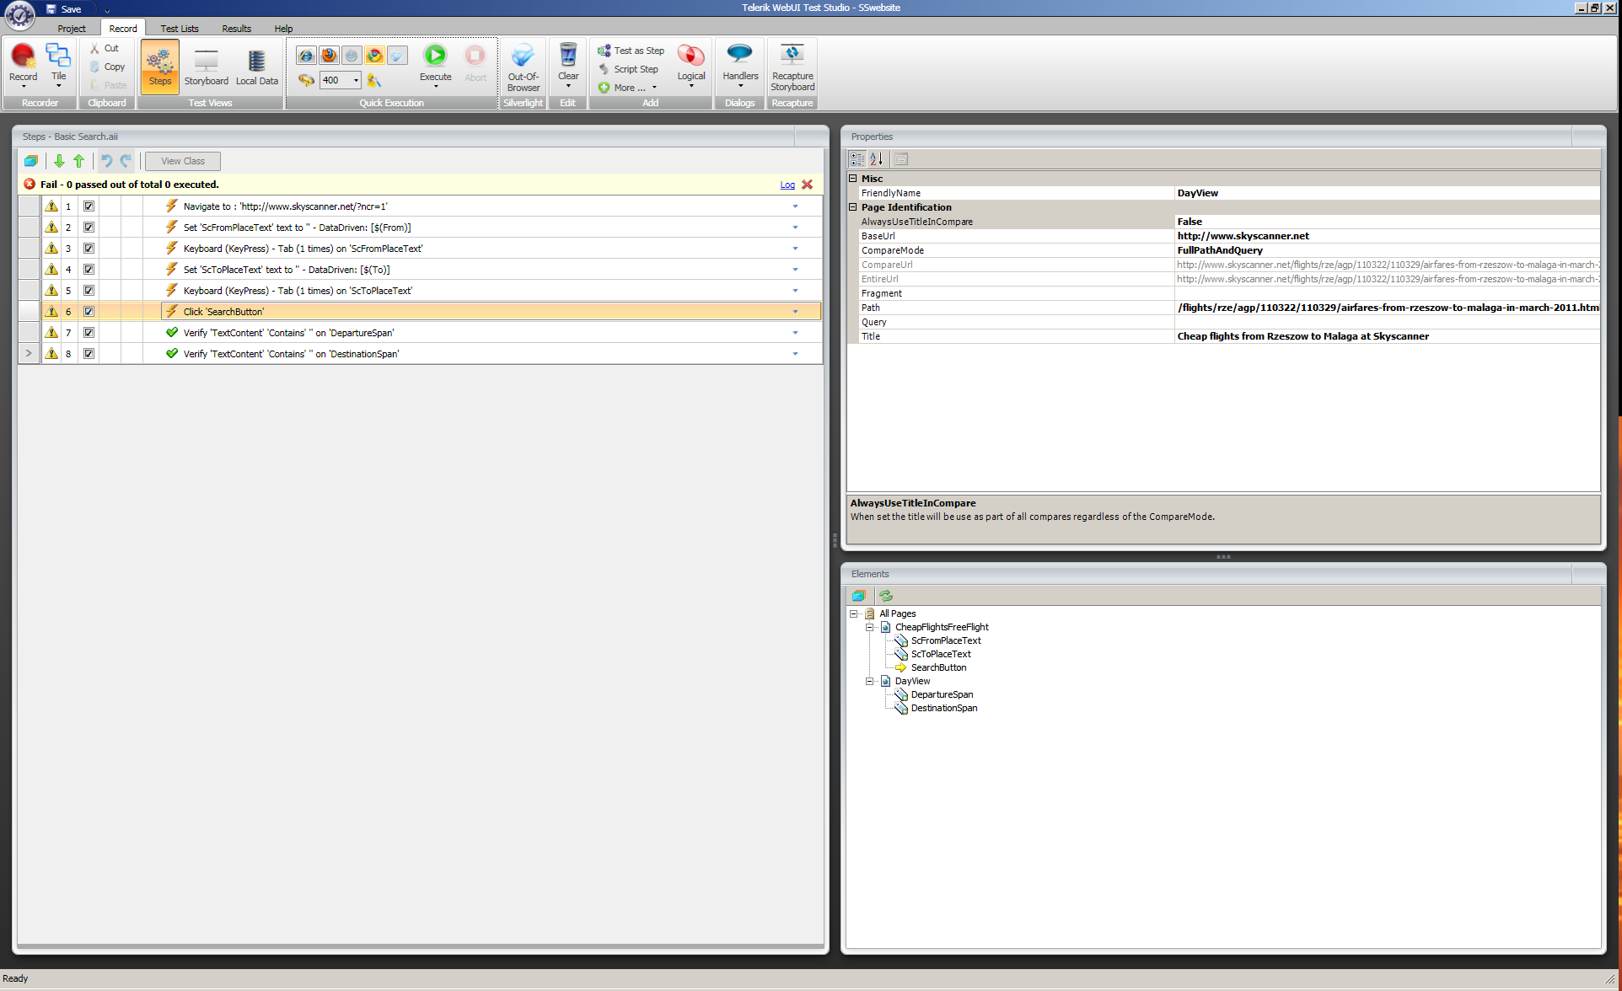Open the Storyboard test view
The width and height of the screenshot is (1622, 991).
point(206,67)
